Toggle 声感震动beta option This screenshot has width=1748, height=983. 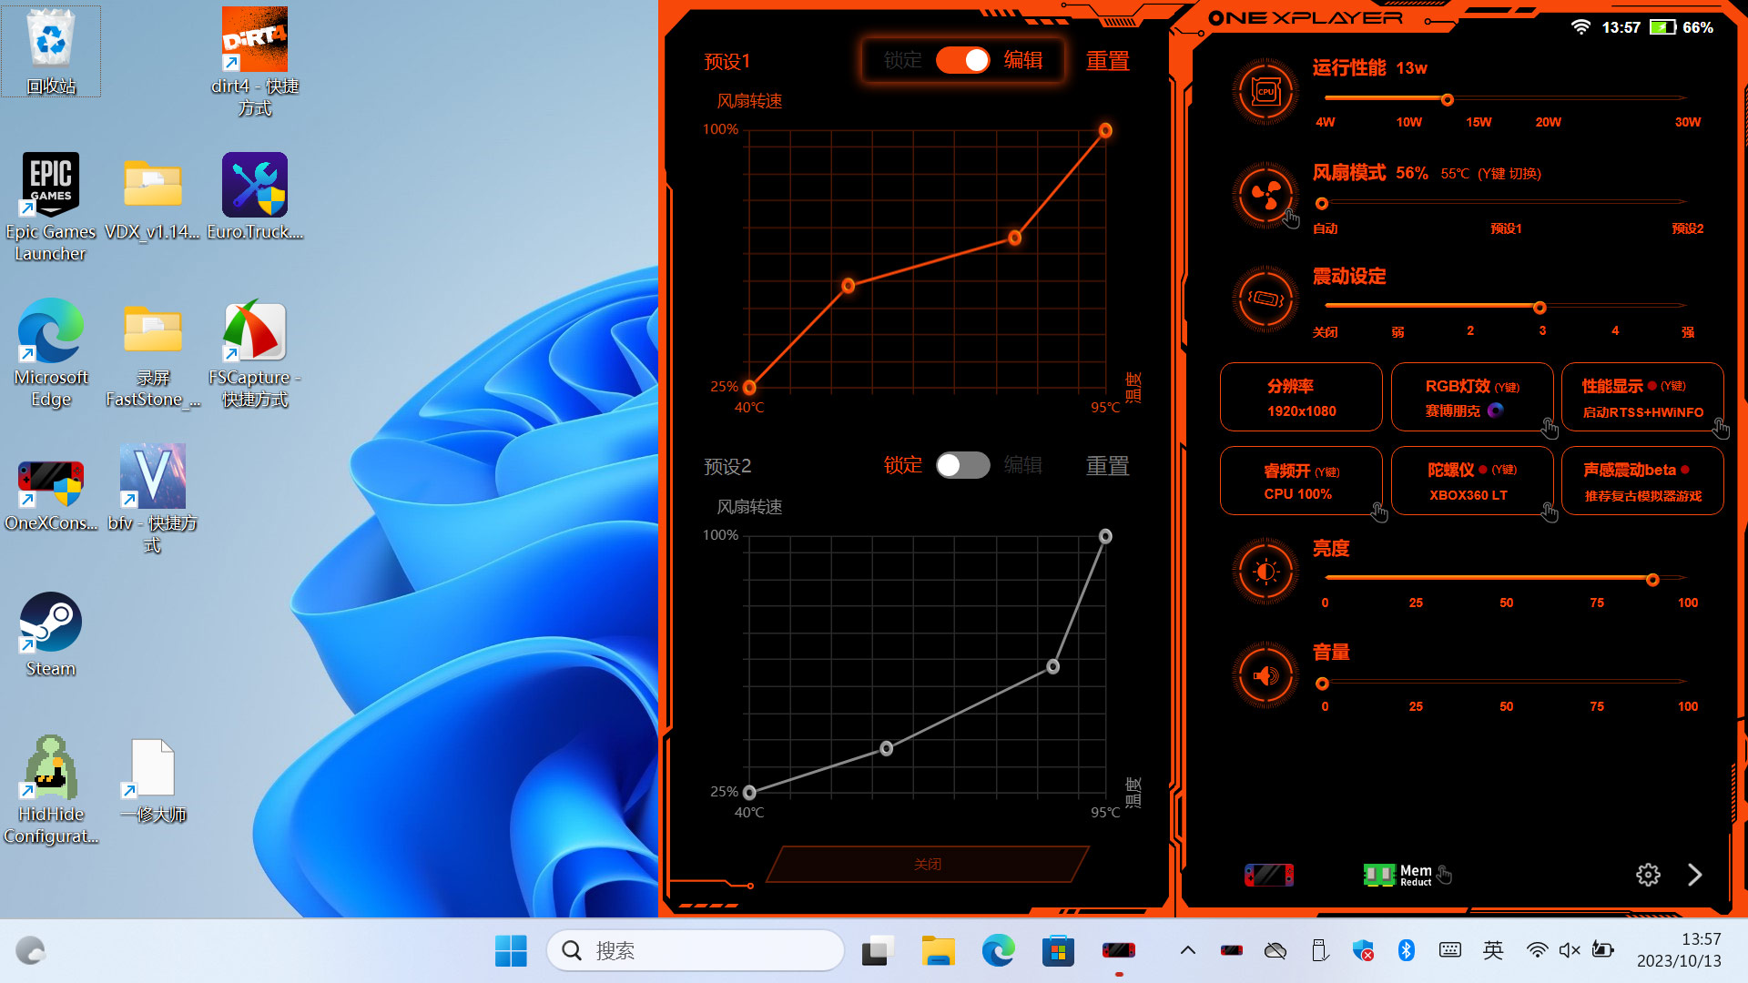1642,481
